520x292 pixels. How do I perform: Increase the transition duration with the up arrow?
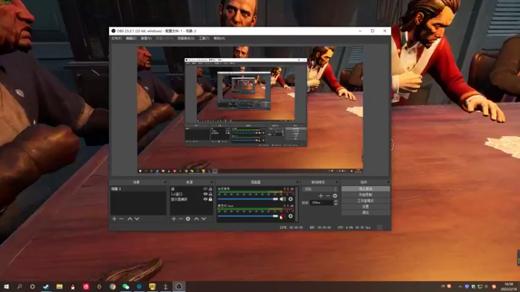tap(335, 201)
